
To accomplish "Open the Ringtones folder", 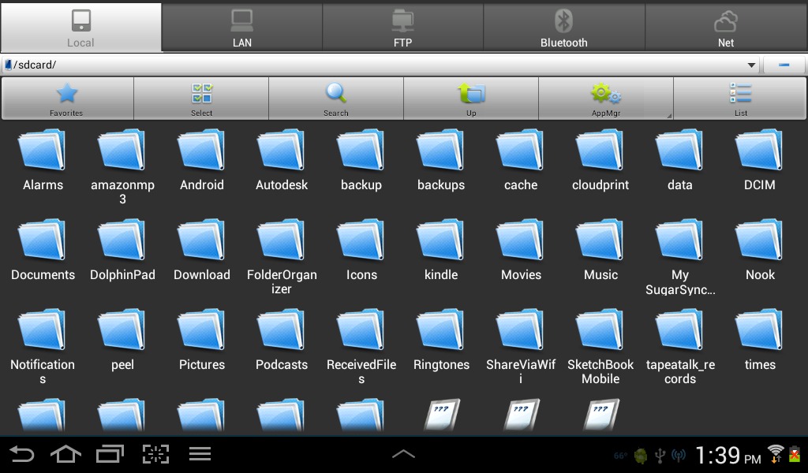I will (x=441, y=340).
